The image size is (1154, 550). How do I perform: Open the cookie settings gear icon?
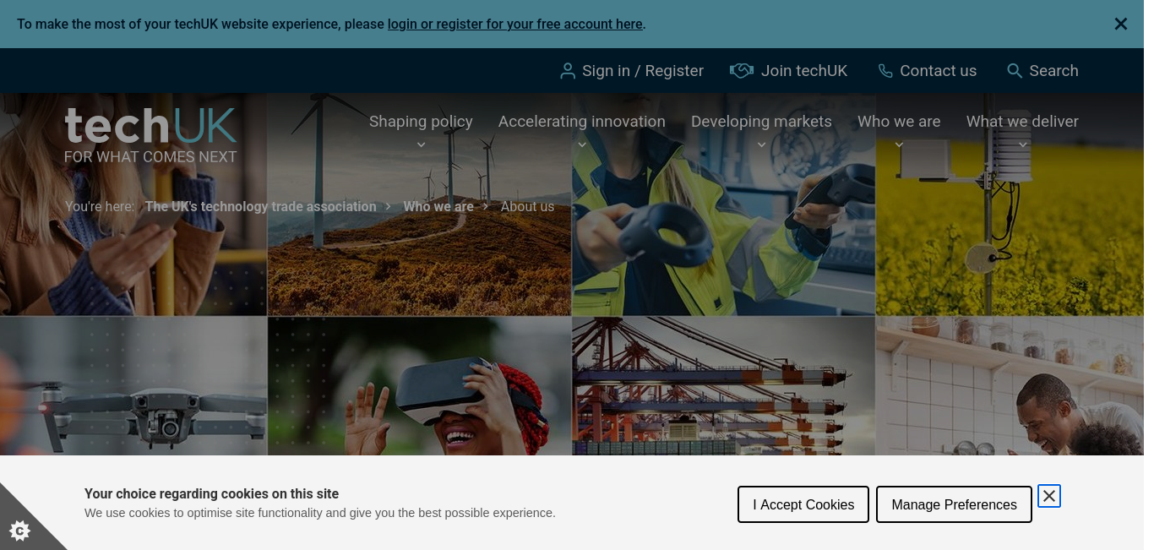pyautogui.click(x=19, y=531)
